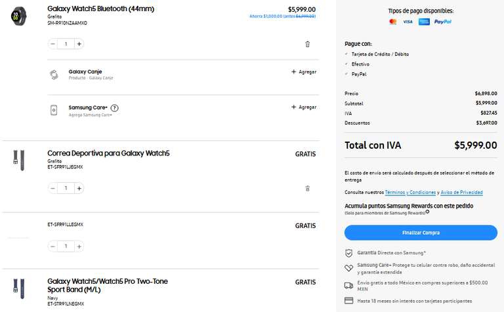Click the Total con IVA amount $5,999.00
Image resolution: width=504 pixels, height=312 pixels.
point(476,146)
